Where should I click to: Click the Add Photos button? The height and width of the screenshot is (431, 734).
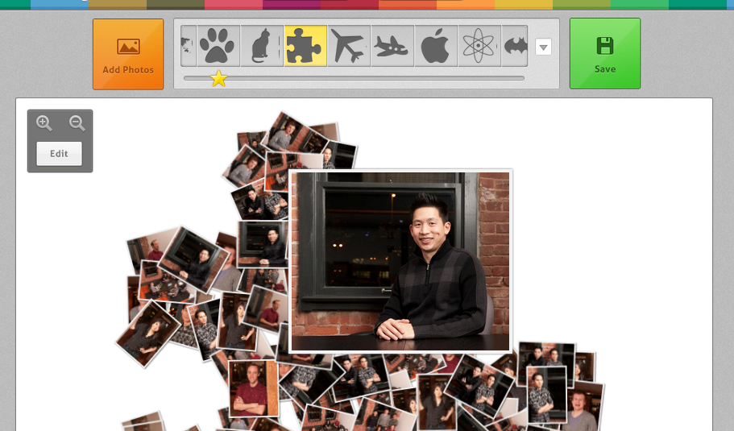(x=128, y=54)
